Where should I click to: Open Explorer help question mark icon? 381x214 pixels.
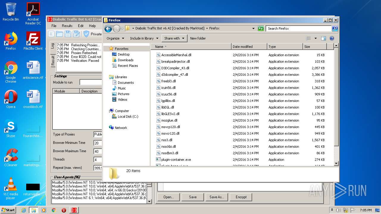332,38
